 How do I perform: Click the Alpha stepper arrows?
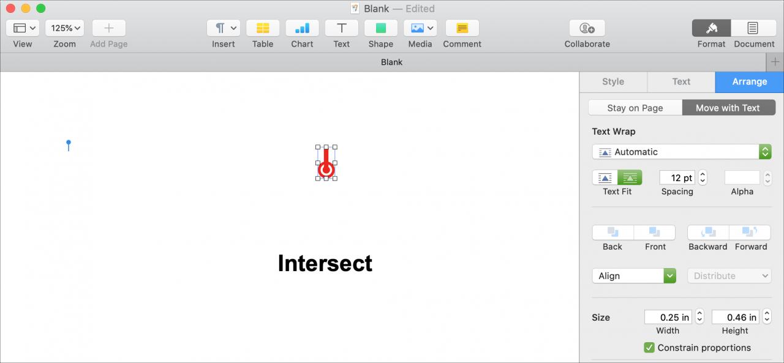(x=767, y=178)
